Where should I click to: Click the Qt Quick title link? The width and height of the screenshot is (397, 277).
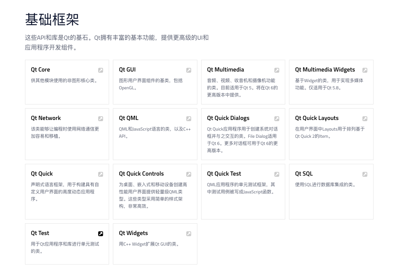pyautogui.click(x=42, y=174)
